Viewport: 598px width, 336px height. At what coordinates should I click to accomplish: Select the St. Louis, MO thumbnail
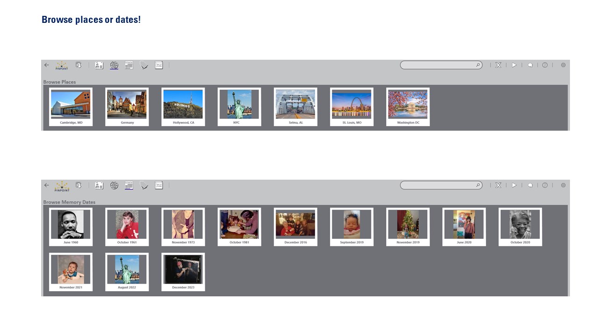click(352, 107)
